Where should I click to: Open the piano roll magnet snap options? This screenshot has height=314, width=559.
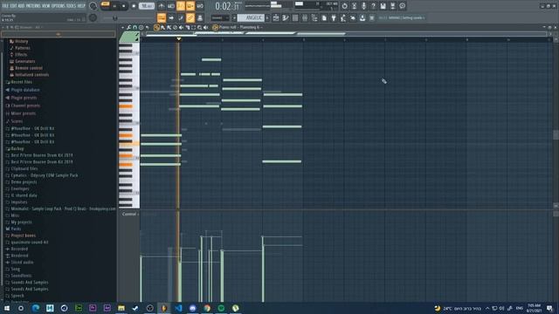pyautogui.click(x=135, y=27)
